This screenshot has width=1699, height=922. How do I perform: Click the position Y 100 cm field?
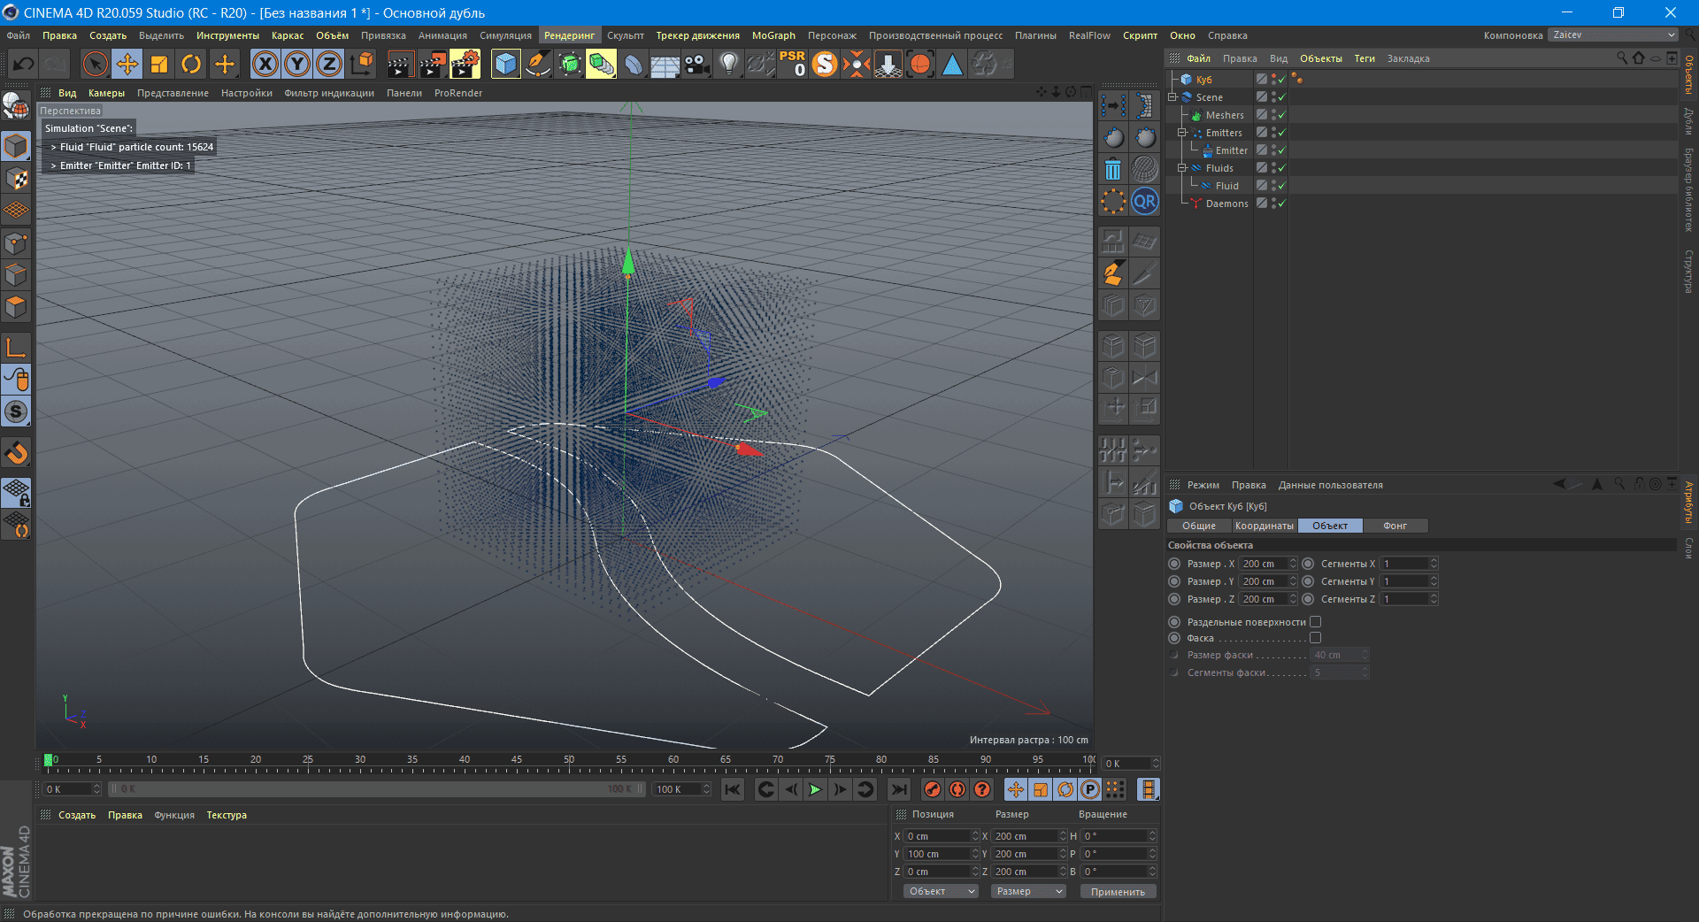(937, 854)
